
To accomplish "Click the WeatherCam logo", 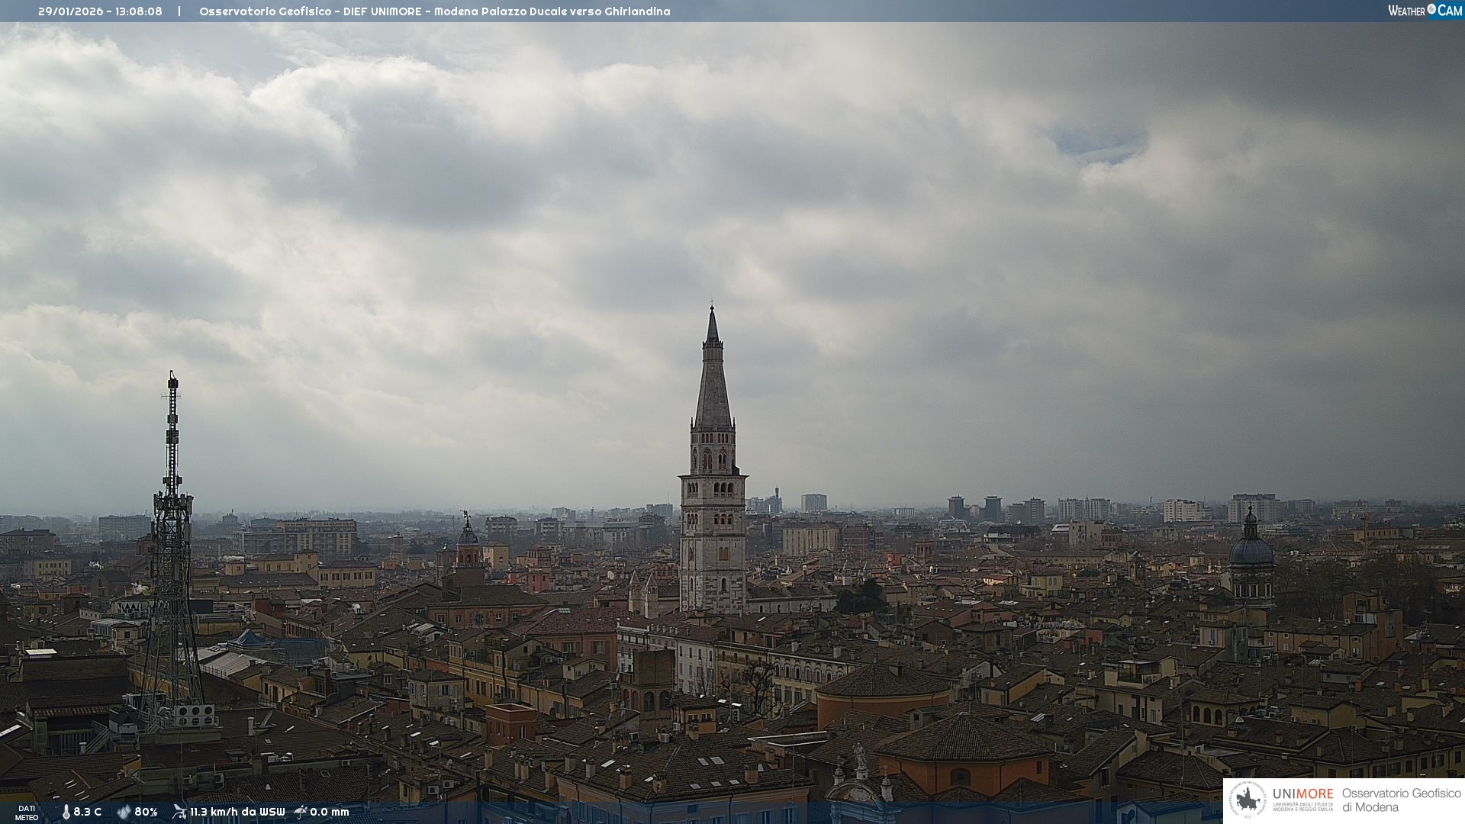I will click(x=1425, y=11).
